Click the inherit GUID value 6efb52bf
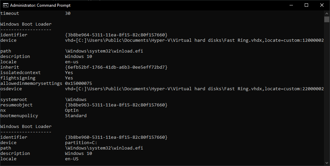This screenshot has height=166, width=330. click(116, 67)
